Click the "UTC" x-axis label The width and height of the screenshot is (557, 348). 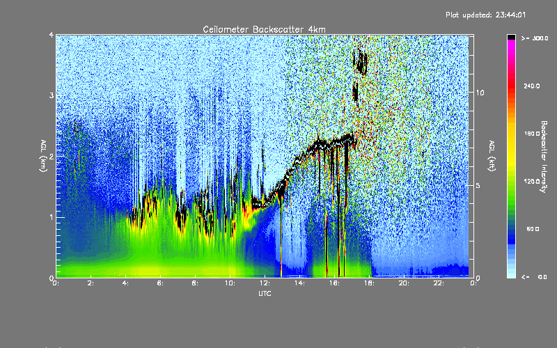pyautogui.click(x=265, y=294)
